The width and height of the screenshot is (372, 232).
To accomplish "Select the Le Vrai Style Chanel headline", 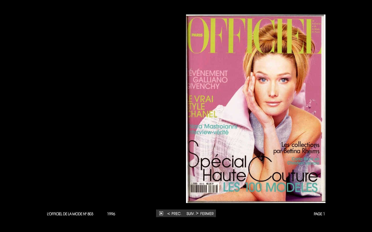I will [202, 106].
